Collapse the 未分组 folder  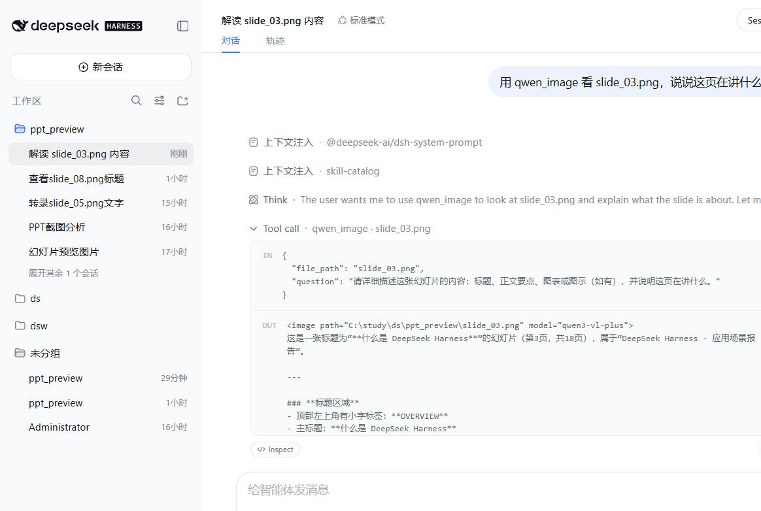(x=20, y=353)
